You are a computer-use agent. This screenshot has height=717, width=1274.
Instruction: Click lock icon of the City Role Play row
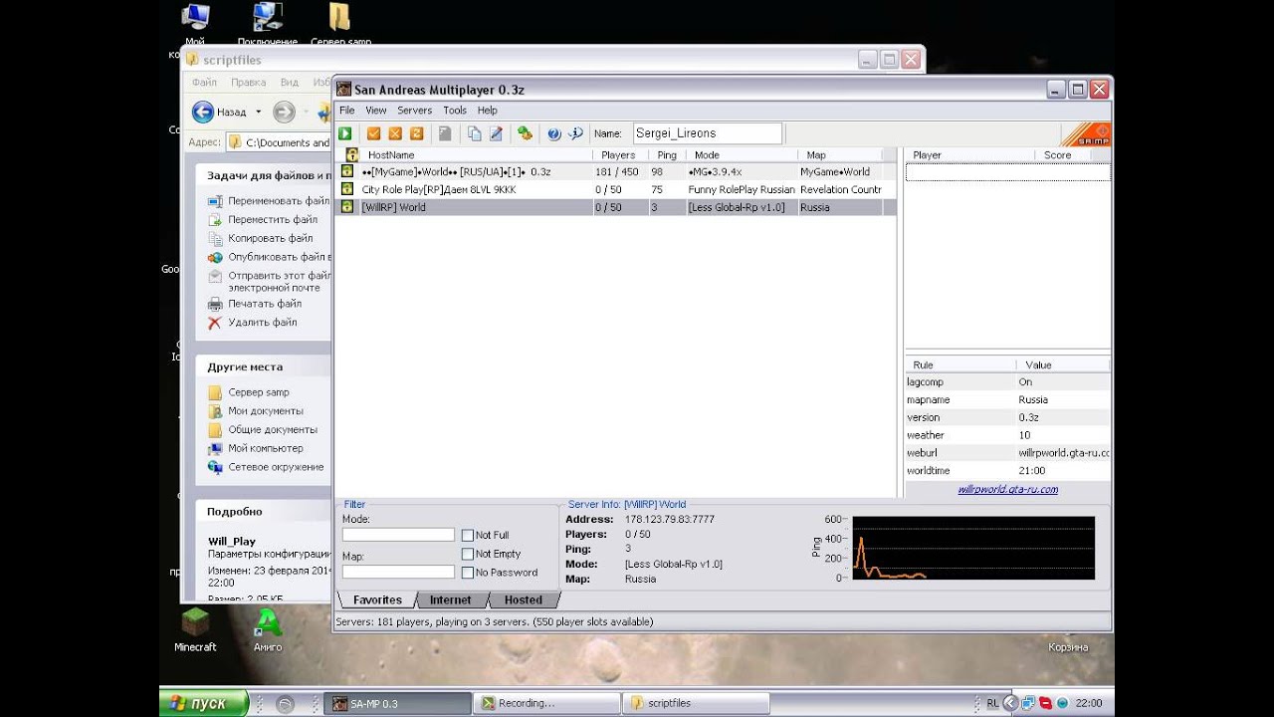pos(347,189)
